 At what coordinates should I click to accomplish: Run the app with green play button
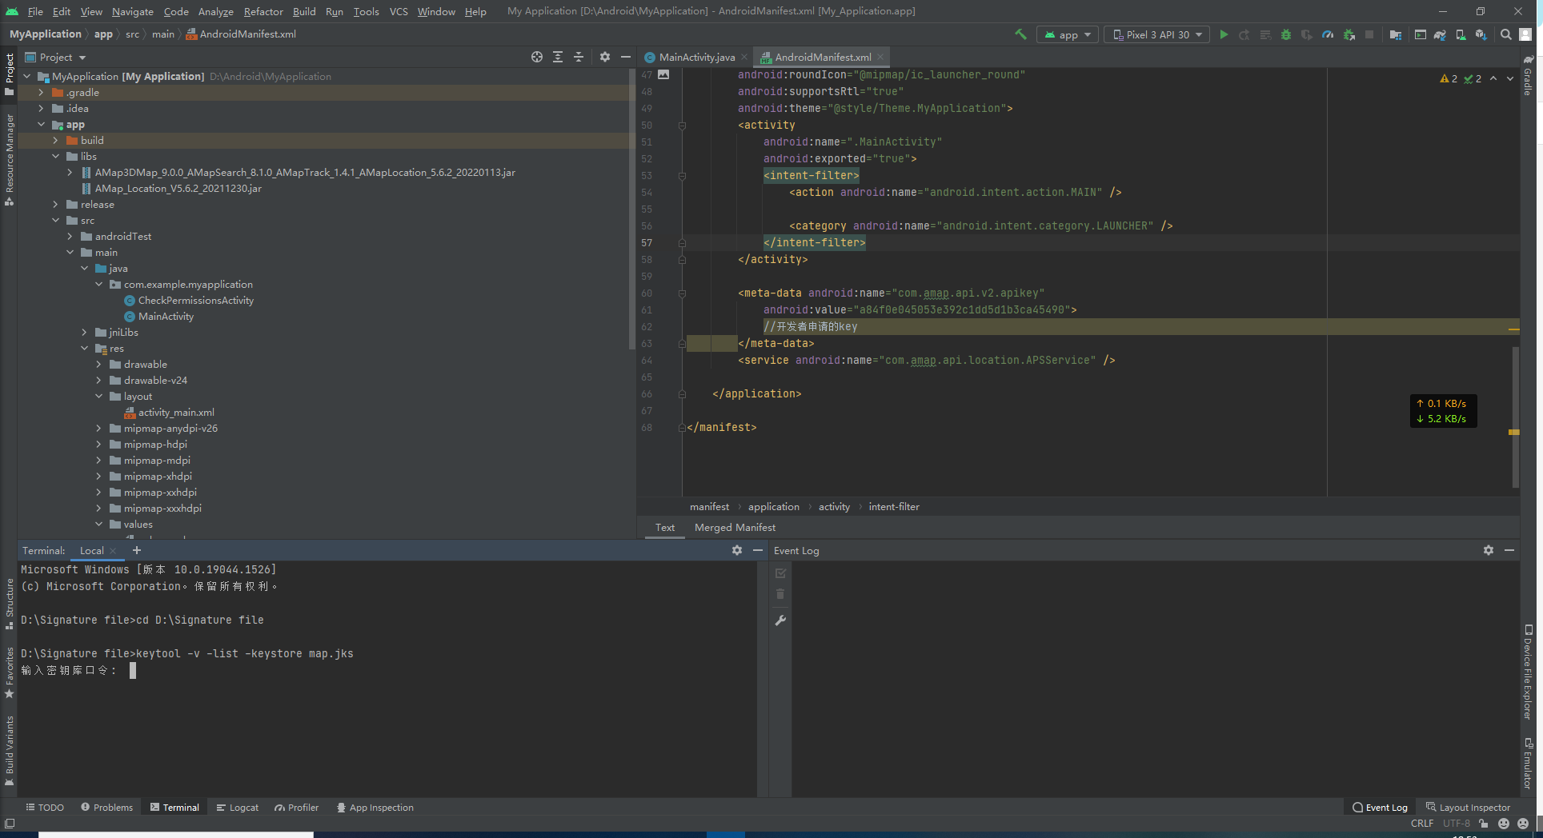tap(1224, 34)
